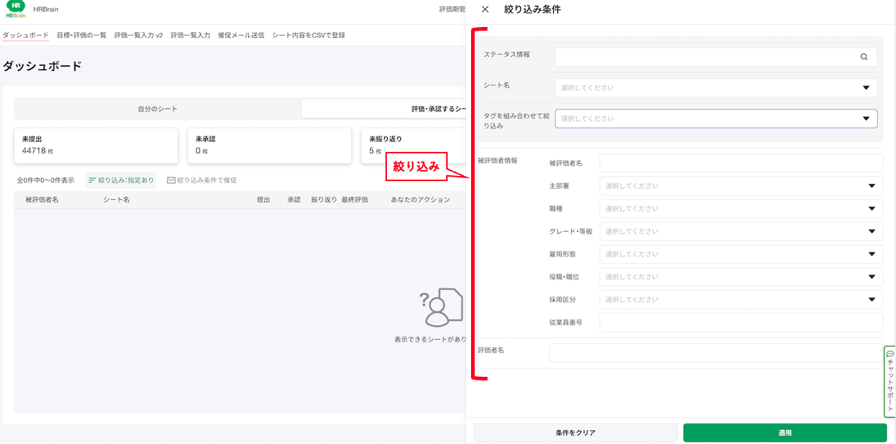The width and height of the screenshot is (896, 444).
Task: Click into the 被評価者名 input field
Action: (x=740, y=164)
